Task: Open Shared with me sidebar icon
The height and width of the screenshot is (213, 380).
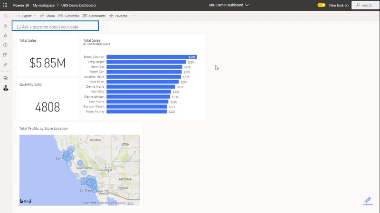Action: click(x=5, y=65)
